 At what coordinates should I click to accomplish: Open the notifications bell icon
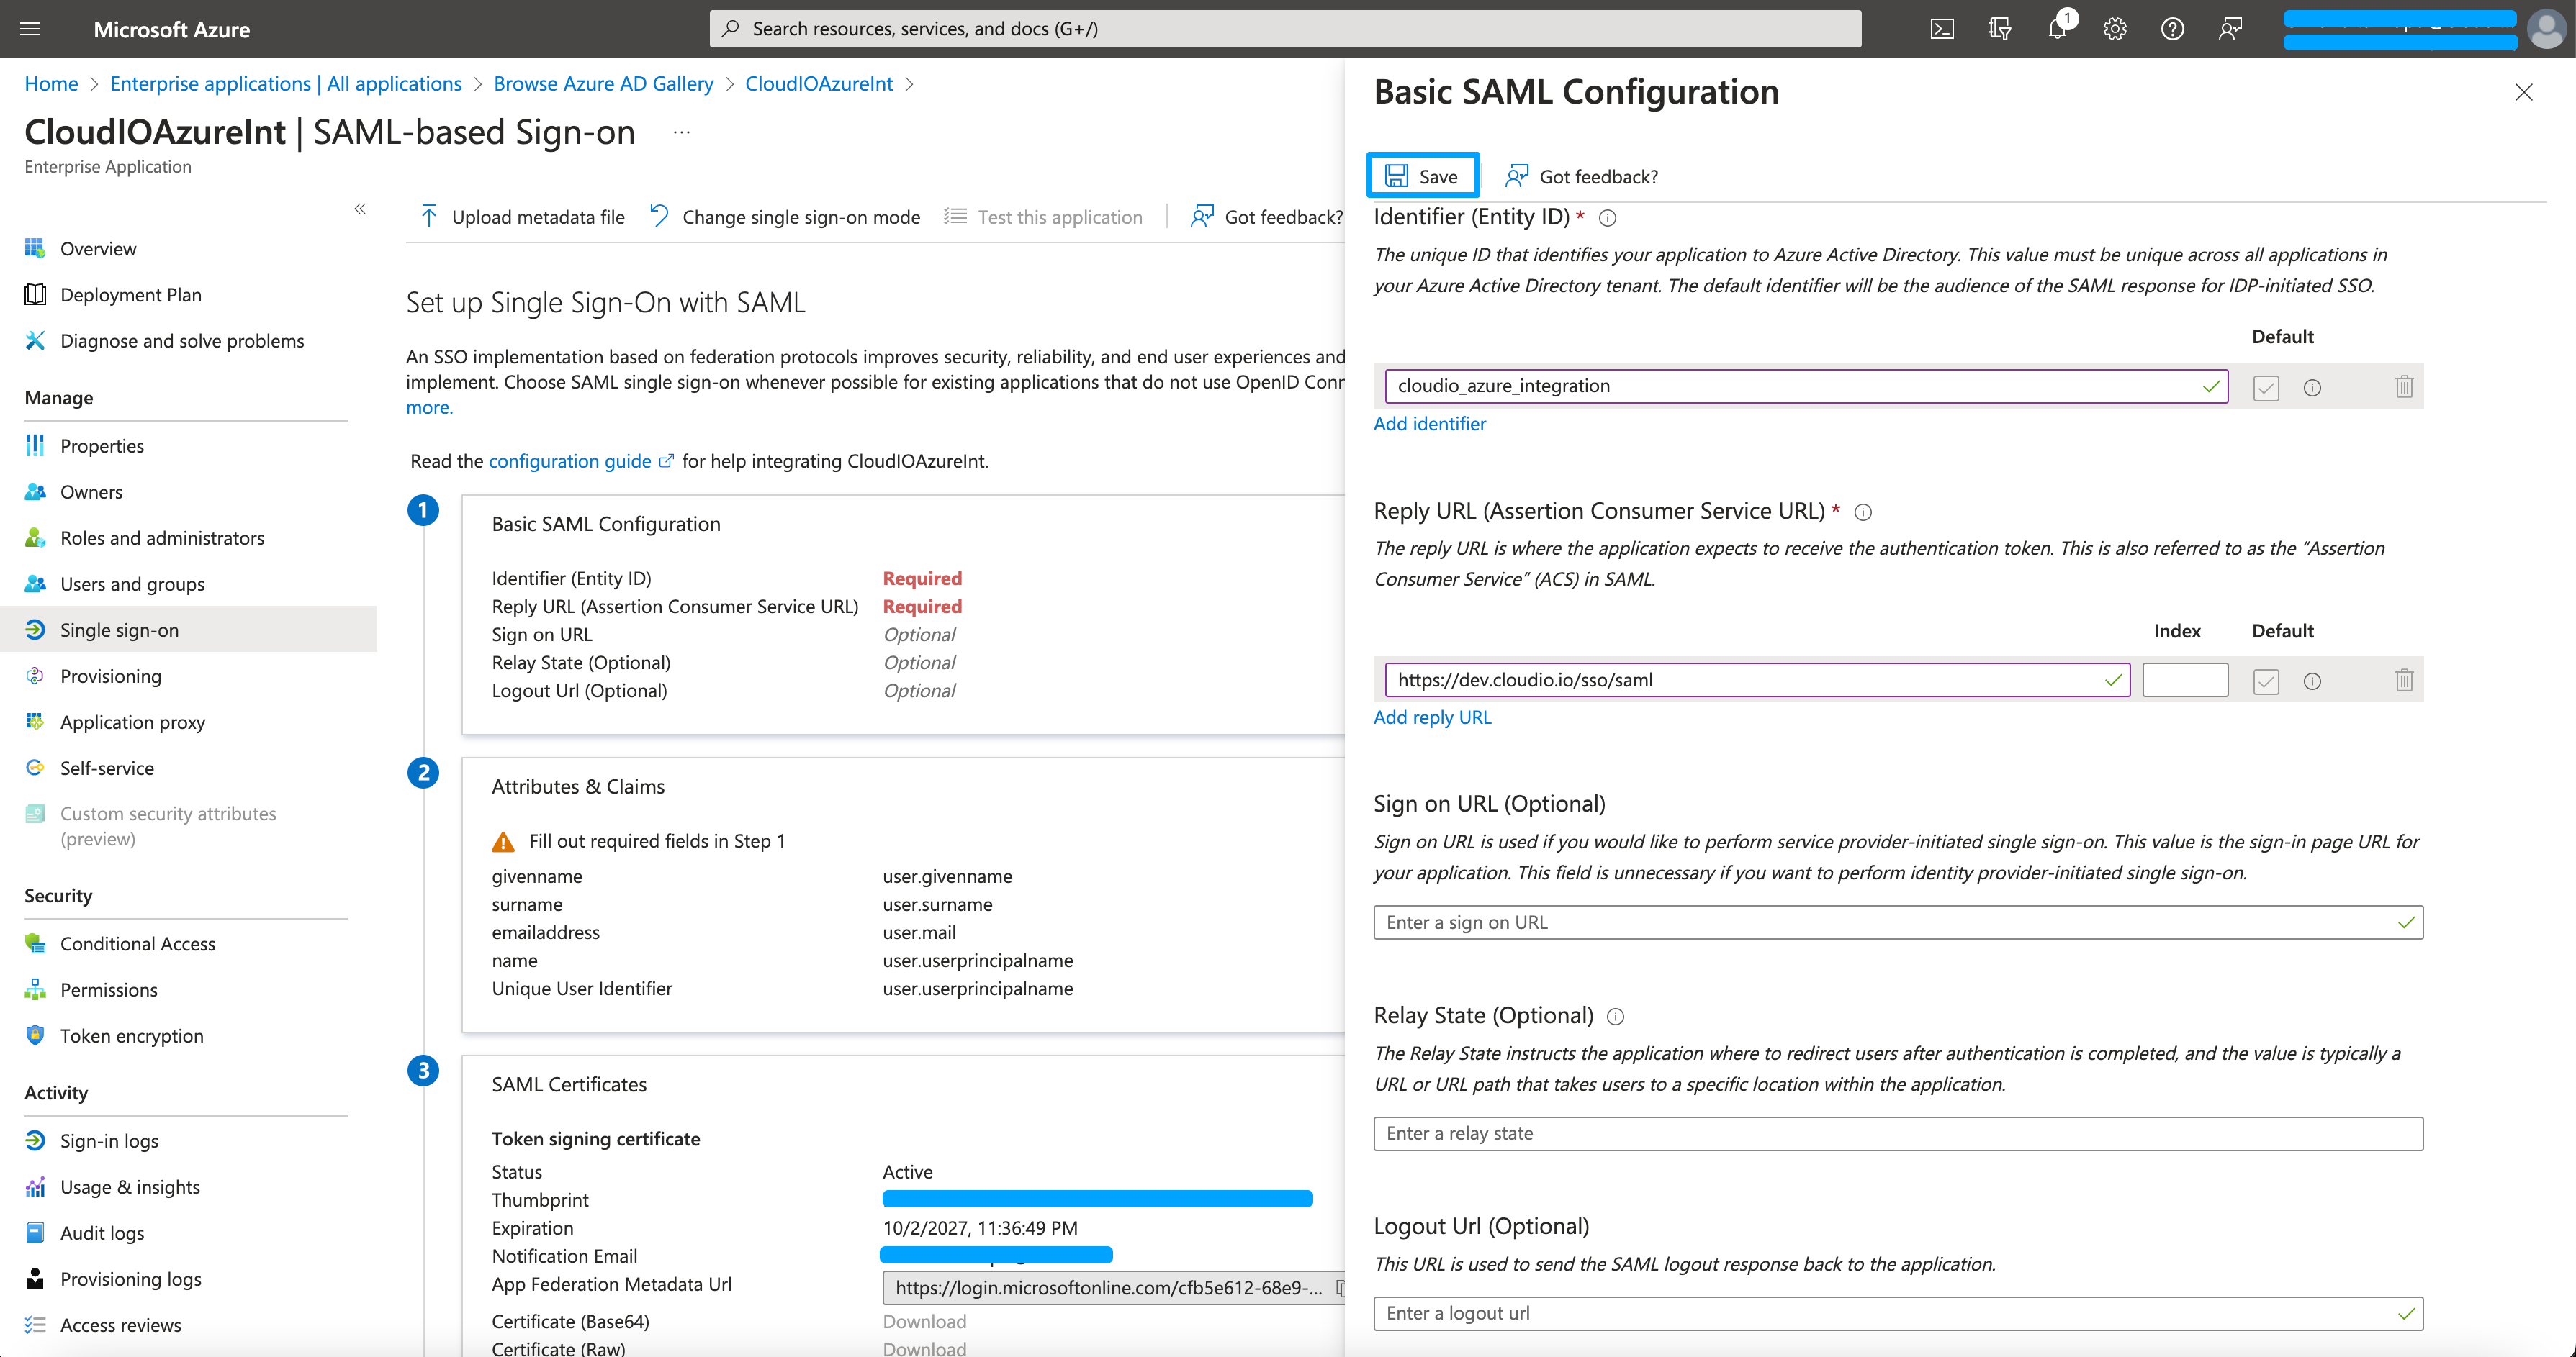coord(2057,29)
